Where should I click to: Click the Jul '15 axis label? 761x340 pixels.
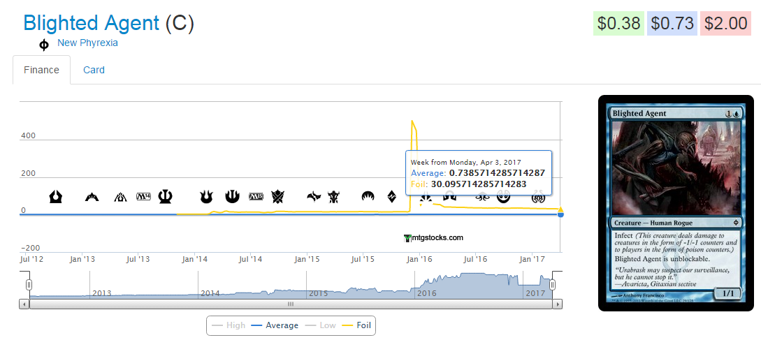[x=363, y=259]
